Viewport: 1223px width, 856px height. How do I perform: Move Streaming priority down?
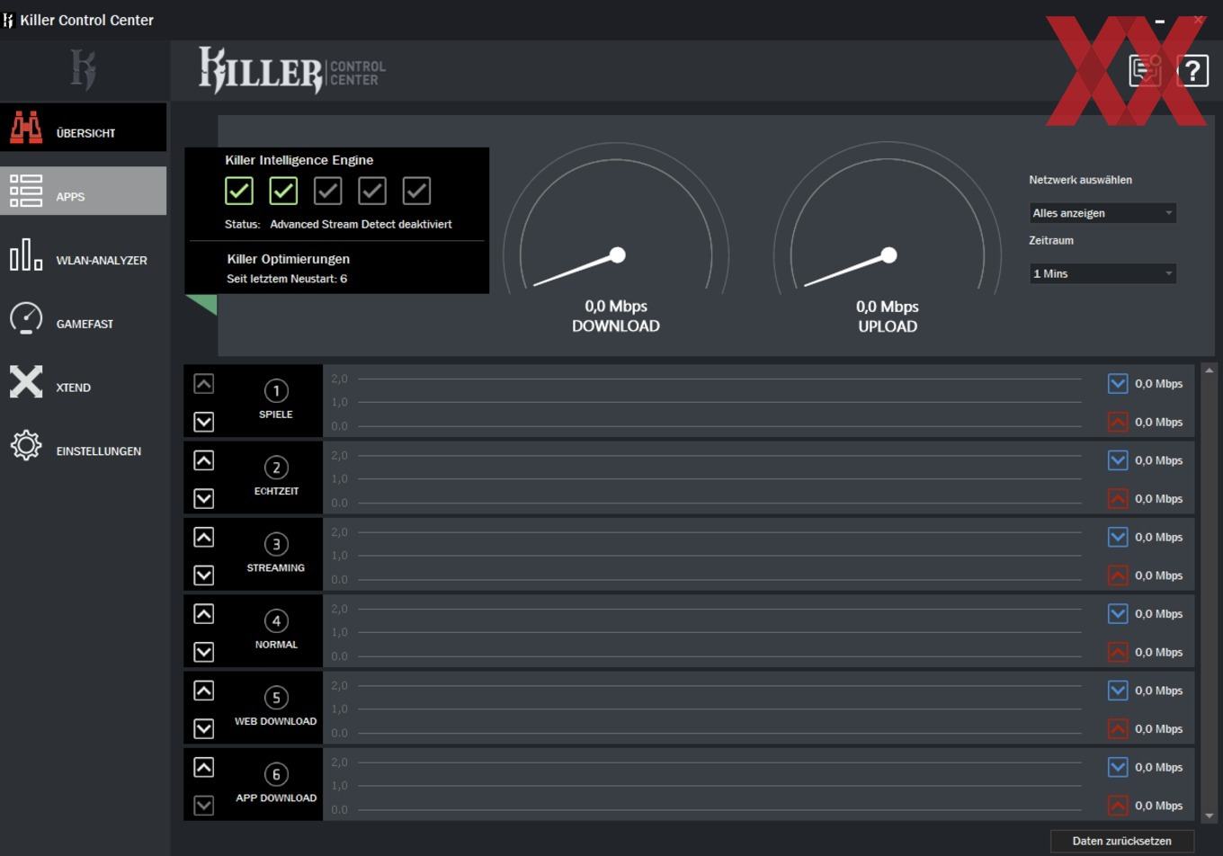[204, 575]
